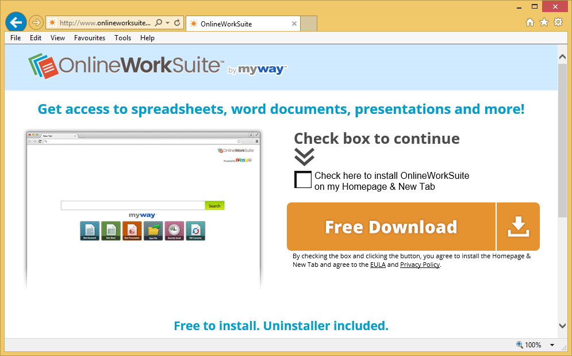Click the 'Get access to spreadsheets' headline
The width and height of the screenshot is (572, 356).
[281, 109]
